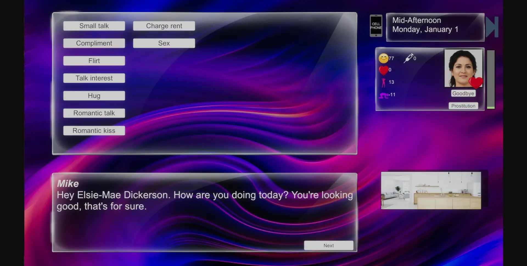Screen dimensions: 527x266
Task: Click the syringe stat icon
Action: pos(409,58)
